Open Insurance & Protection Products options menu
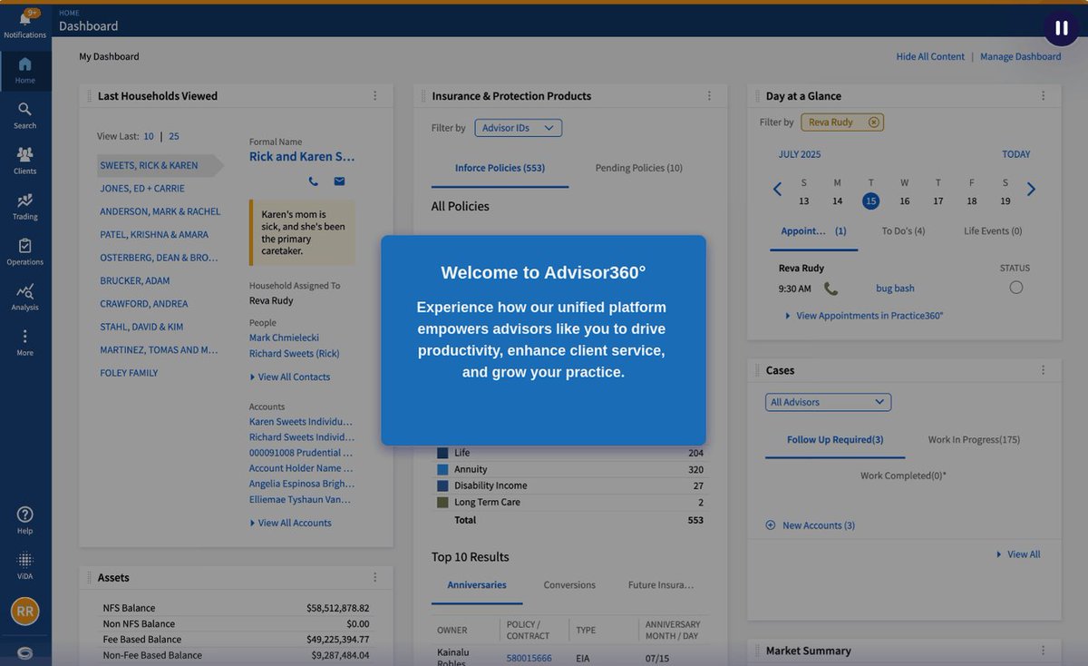The width and height of the screenshot is (1088, 666). pyautogui.click(x=709, y=95)
